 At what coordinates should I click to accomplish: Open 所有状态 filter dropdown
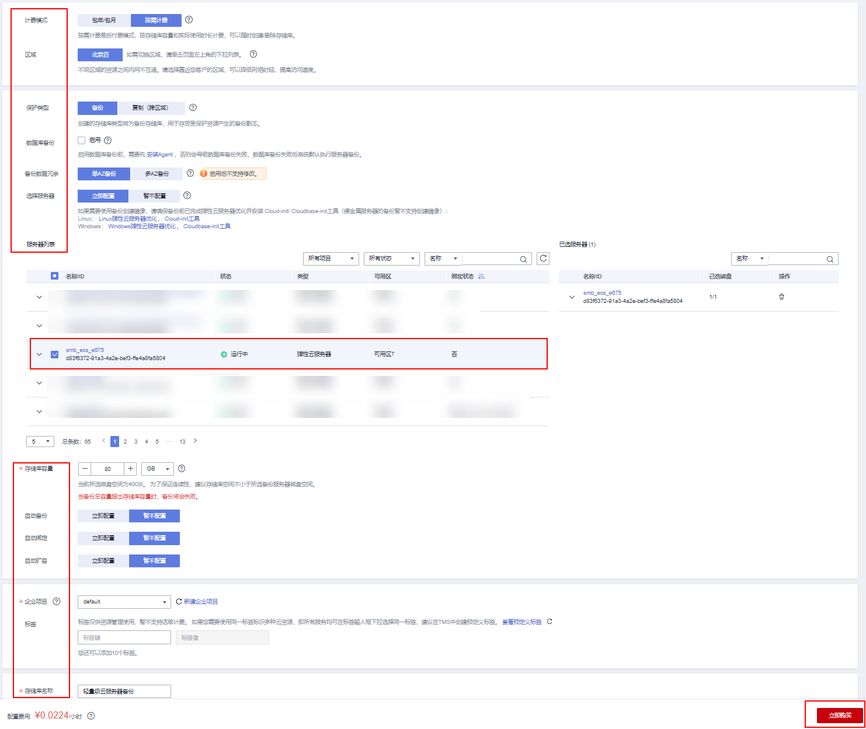coord(392,259)
